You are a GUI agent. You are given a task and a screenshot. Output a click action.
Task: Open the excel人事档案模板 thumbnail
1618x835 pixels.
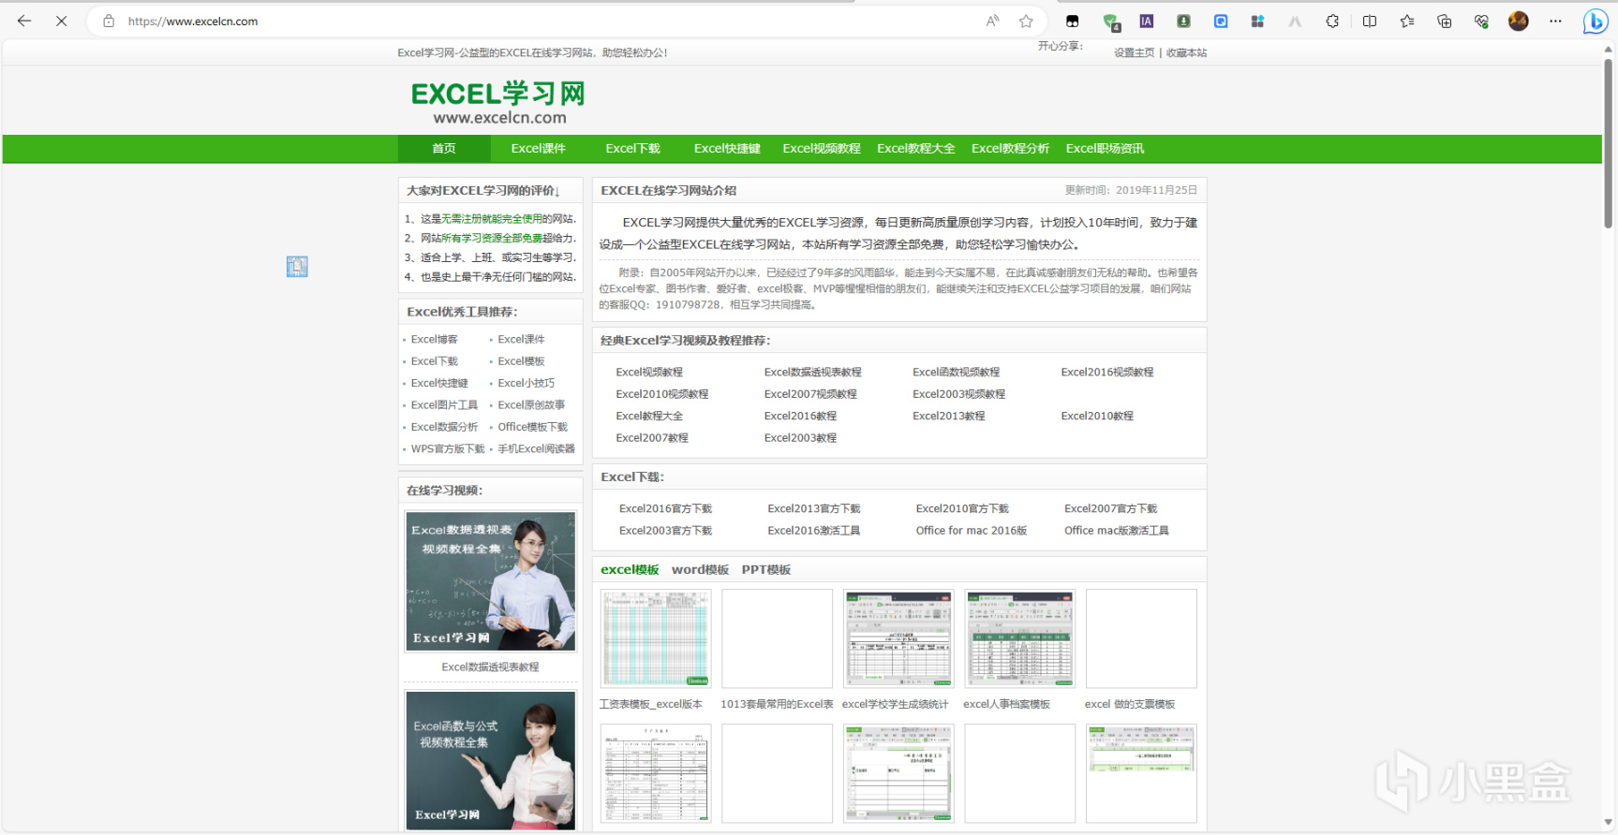pyautogui.click(x=1019, y=638)
